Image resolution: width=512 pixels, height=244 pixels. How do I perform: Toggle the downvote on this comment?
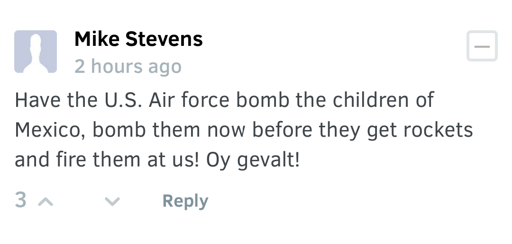[112, 202]
